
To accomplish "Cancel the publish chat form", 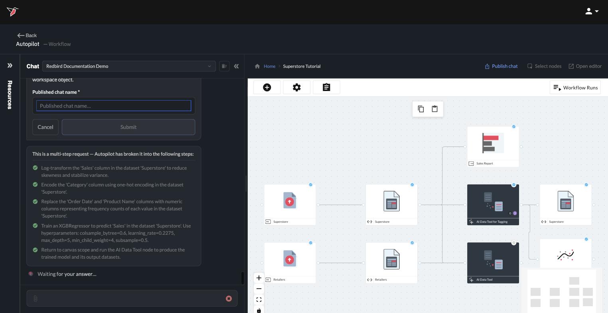I will (x=45, y=127).
